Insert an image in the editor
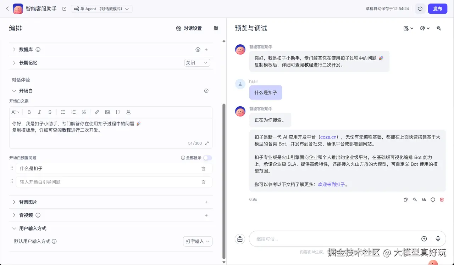Image resolution: width=454 pixels, height=265 pixels. point(107,112)
